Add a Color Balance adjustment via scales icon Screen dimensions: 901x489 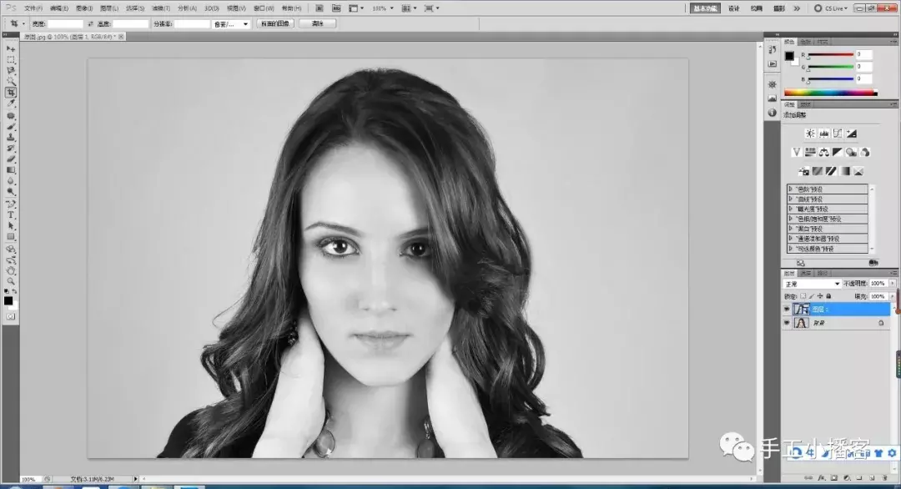click(824, 152)
